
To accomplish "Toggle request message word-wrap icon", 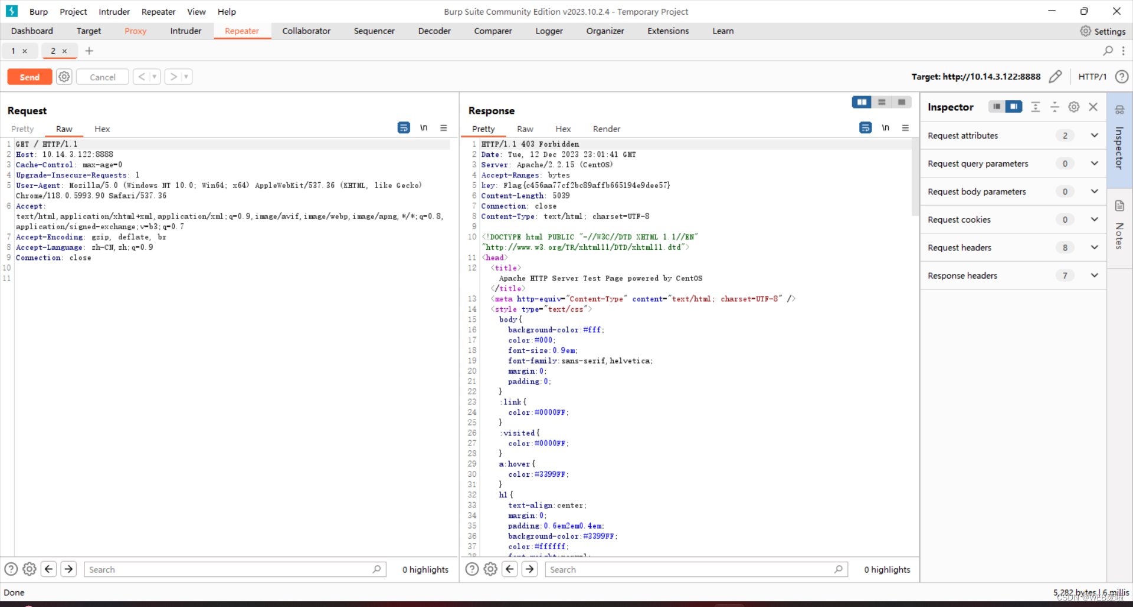I will click(404, 128).
